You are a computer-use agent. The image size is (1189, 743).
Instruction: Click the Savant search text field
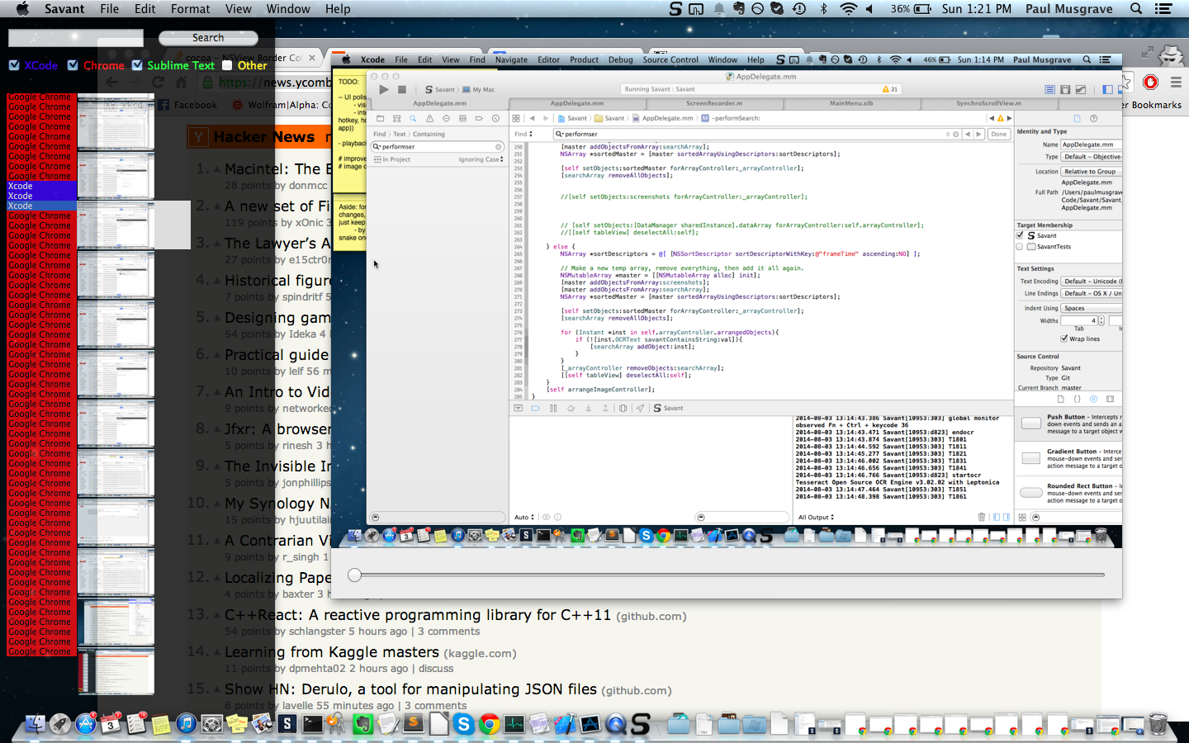(75, 38)
